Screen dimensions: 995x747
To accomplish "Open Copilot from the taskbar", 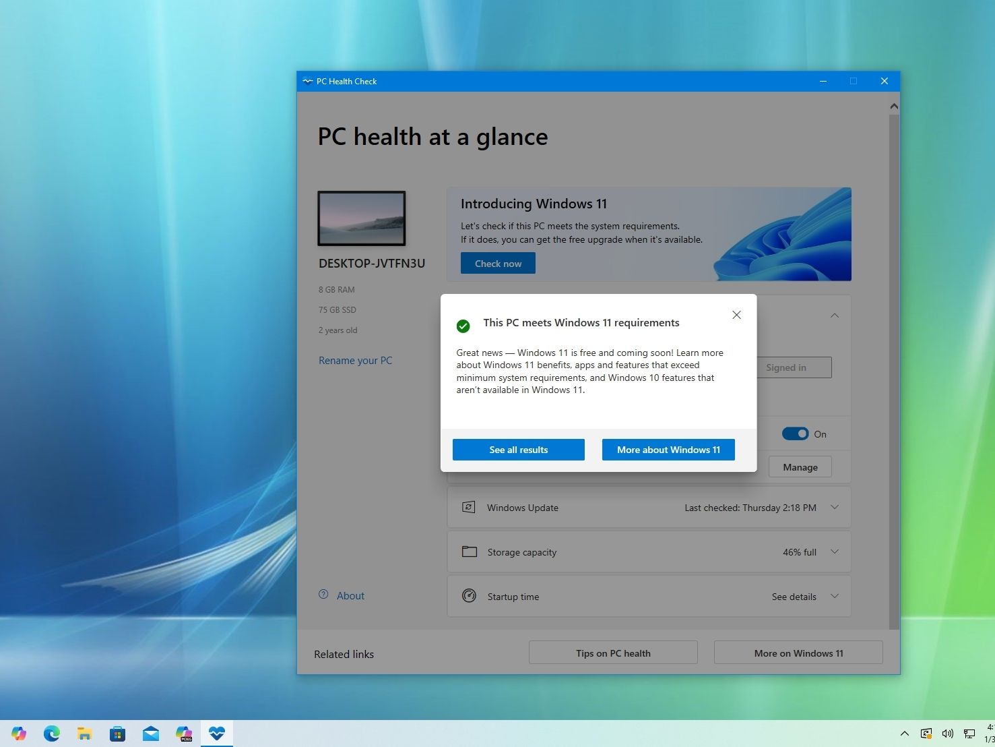I will (x=19, y=733).
